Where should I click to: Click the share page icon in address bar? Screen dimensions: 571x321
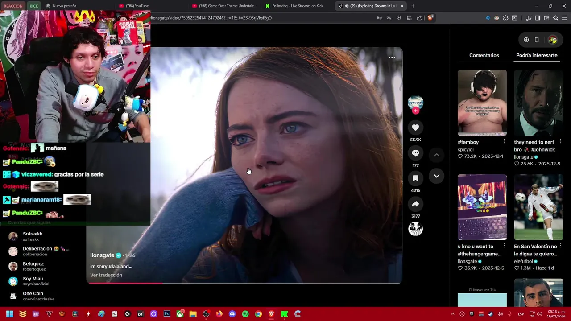419,18
